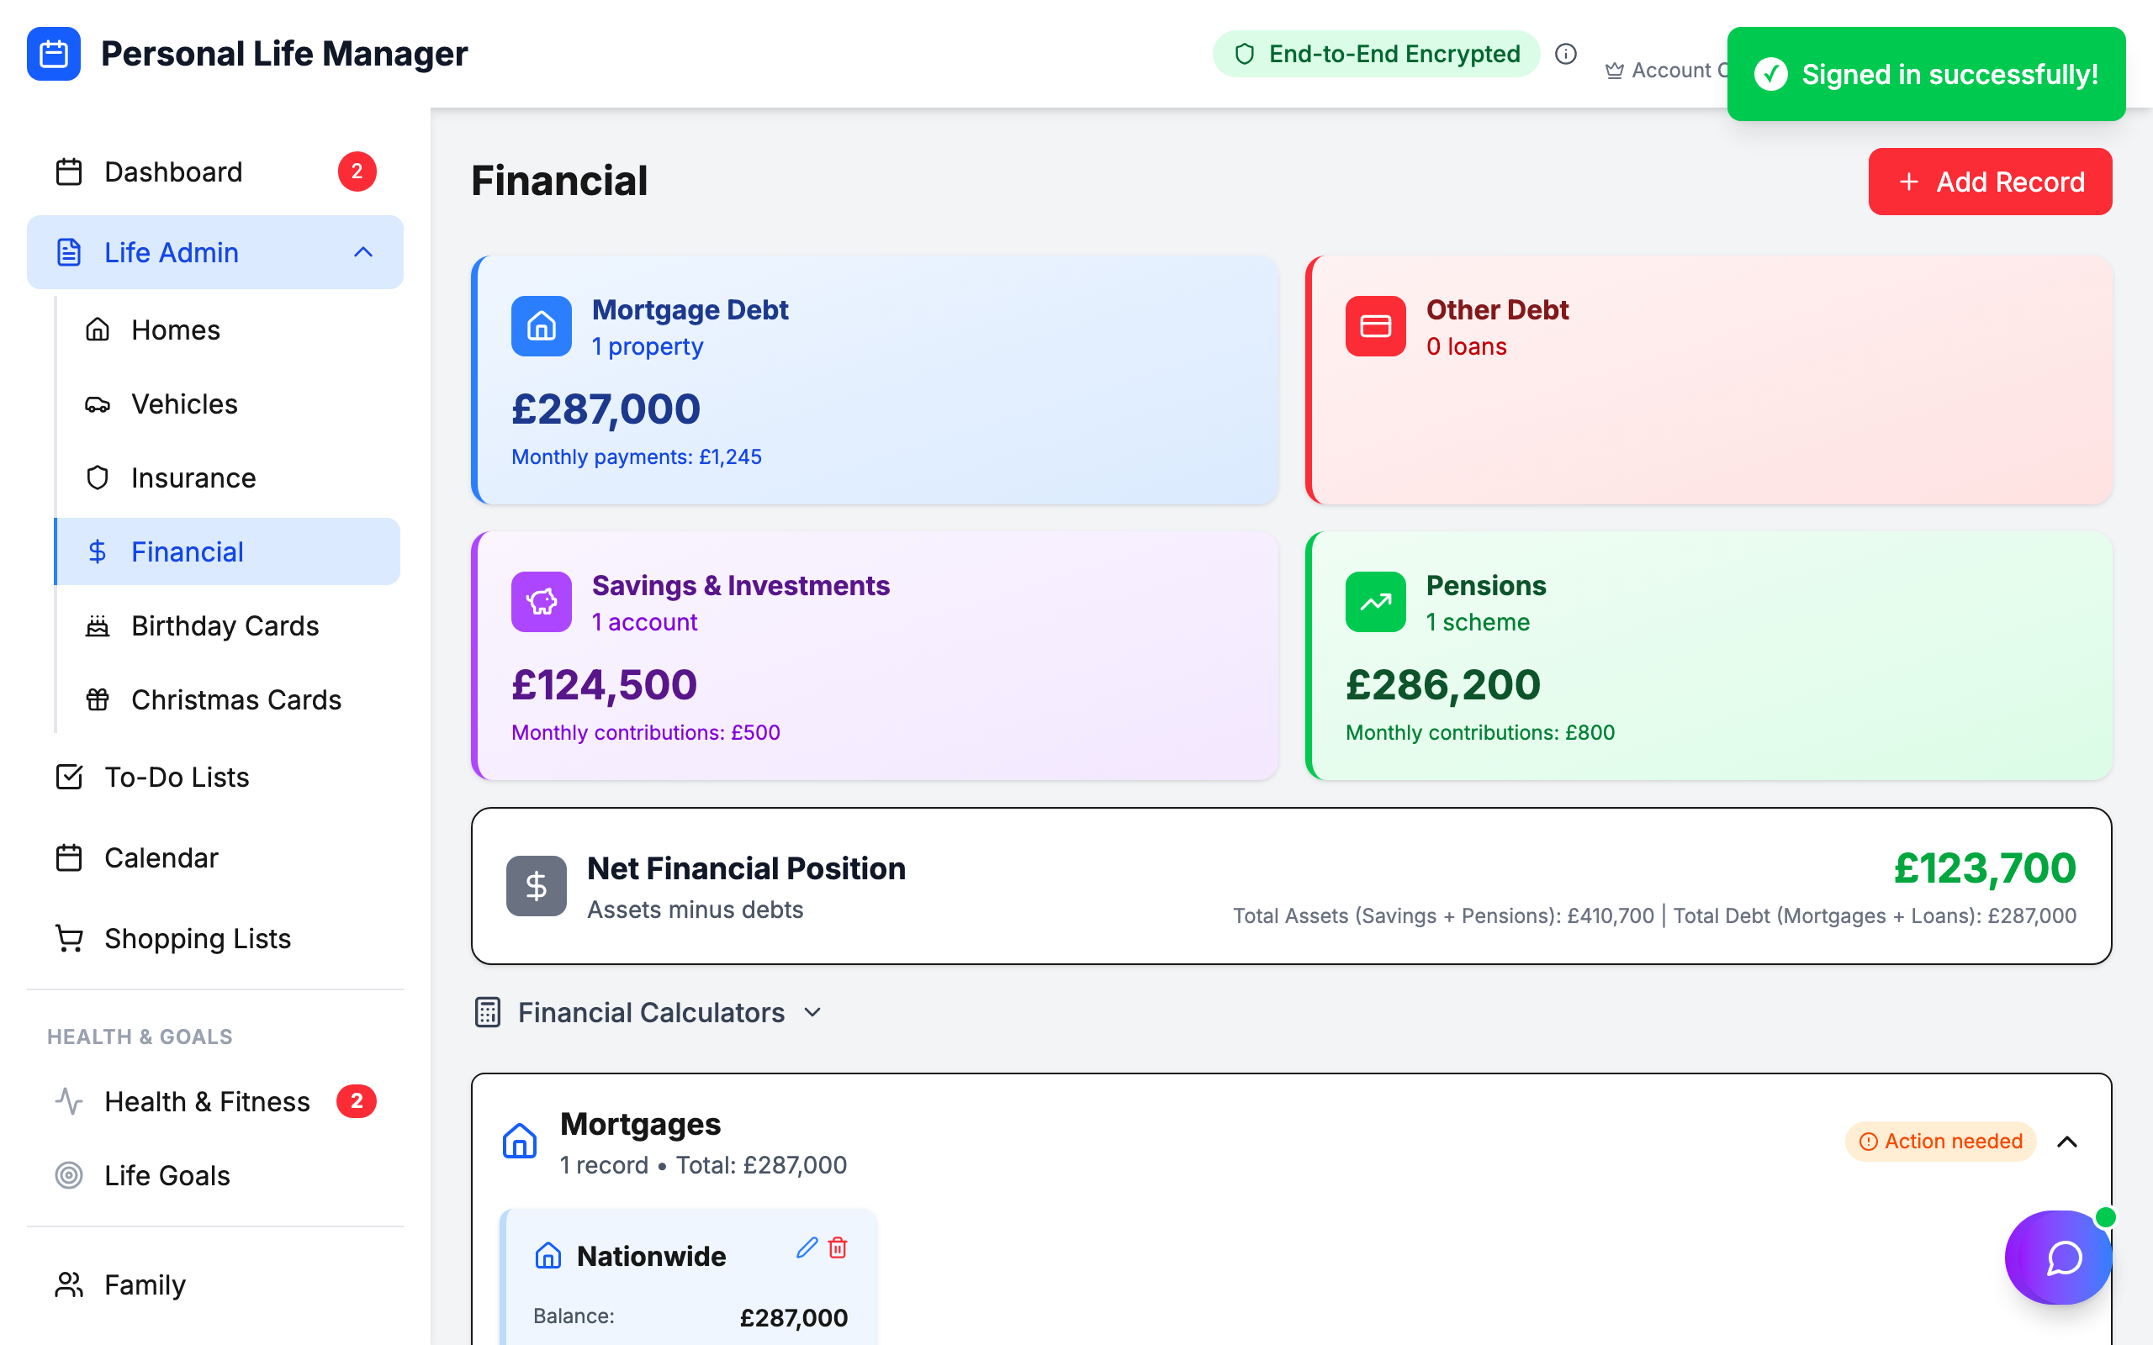This screenshot has width=2153, height=1345.
Task: Click the Insurance shield icon
Action: (x=98, y=477)
